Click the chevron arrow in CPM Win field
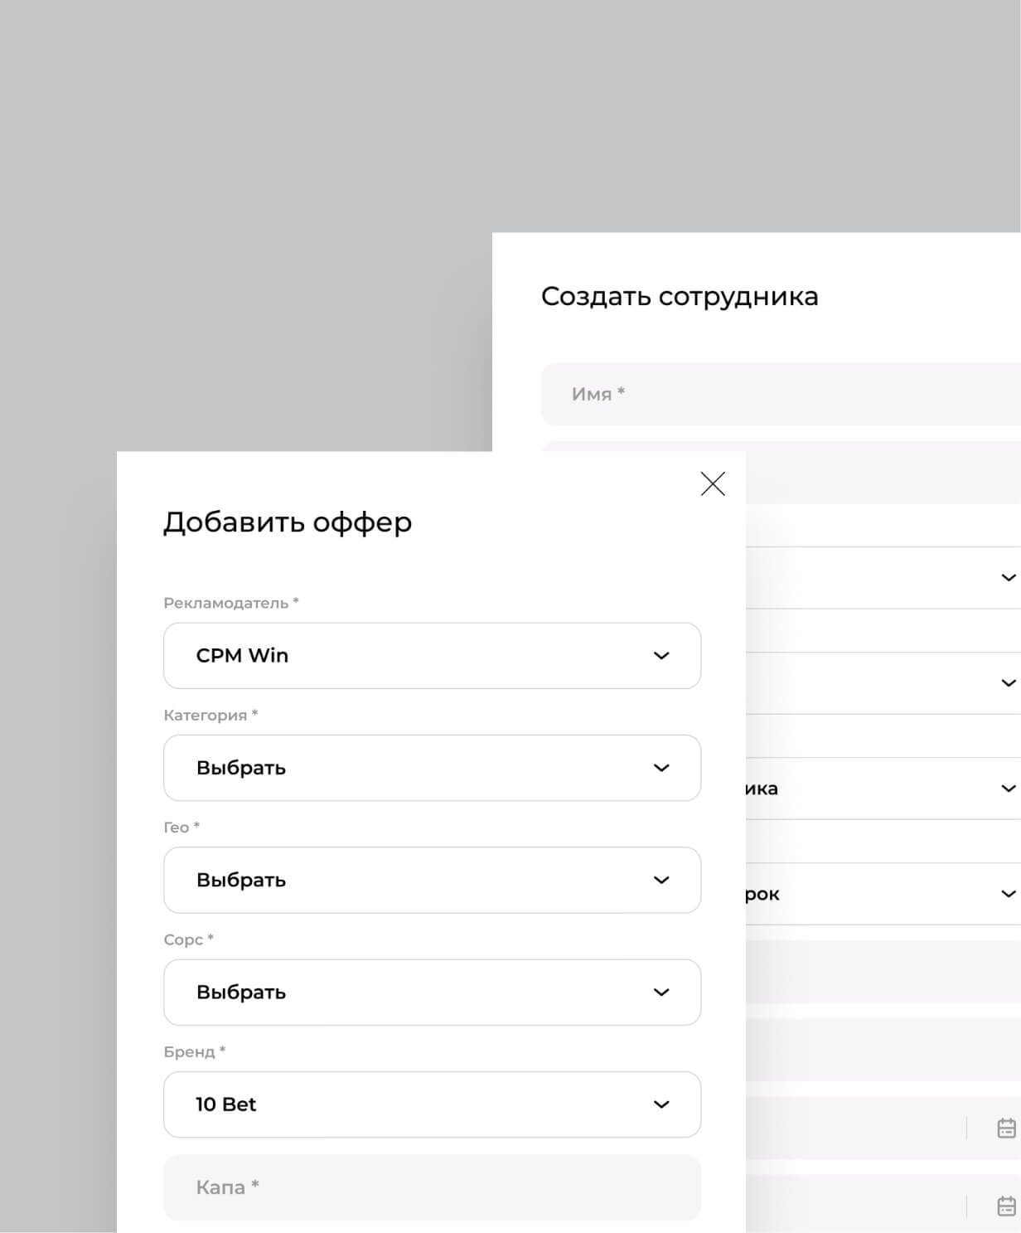Image resolution: width=1021 pixels, height=1233 pixels. point(661,656)
